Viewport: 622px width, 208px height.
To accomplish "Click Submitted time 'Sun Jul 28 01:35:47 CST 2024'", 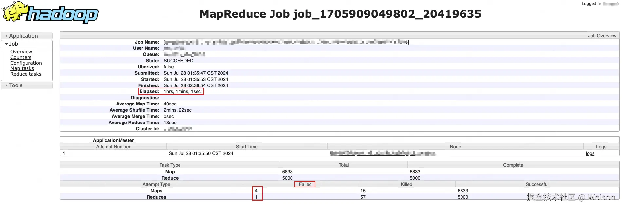I will coord(196,73).
